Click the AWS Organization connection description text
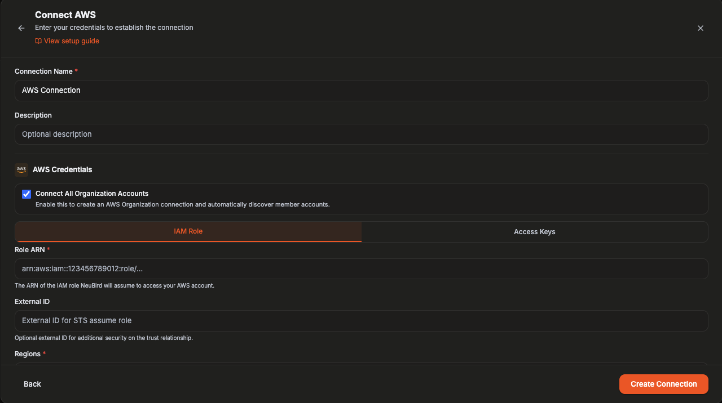Viewport: 722px width, 403px height. (182, 204)
